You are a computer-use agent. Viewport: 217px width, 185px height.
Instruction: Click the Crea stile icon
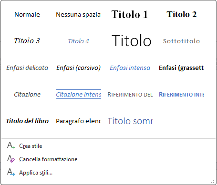click(x=11, y=146)
